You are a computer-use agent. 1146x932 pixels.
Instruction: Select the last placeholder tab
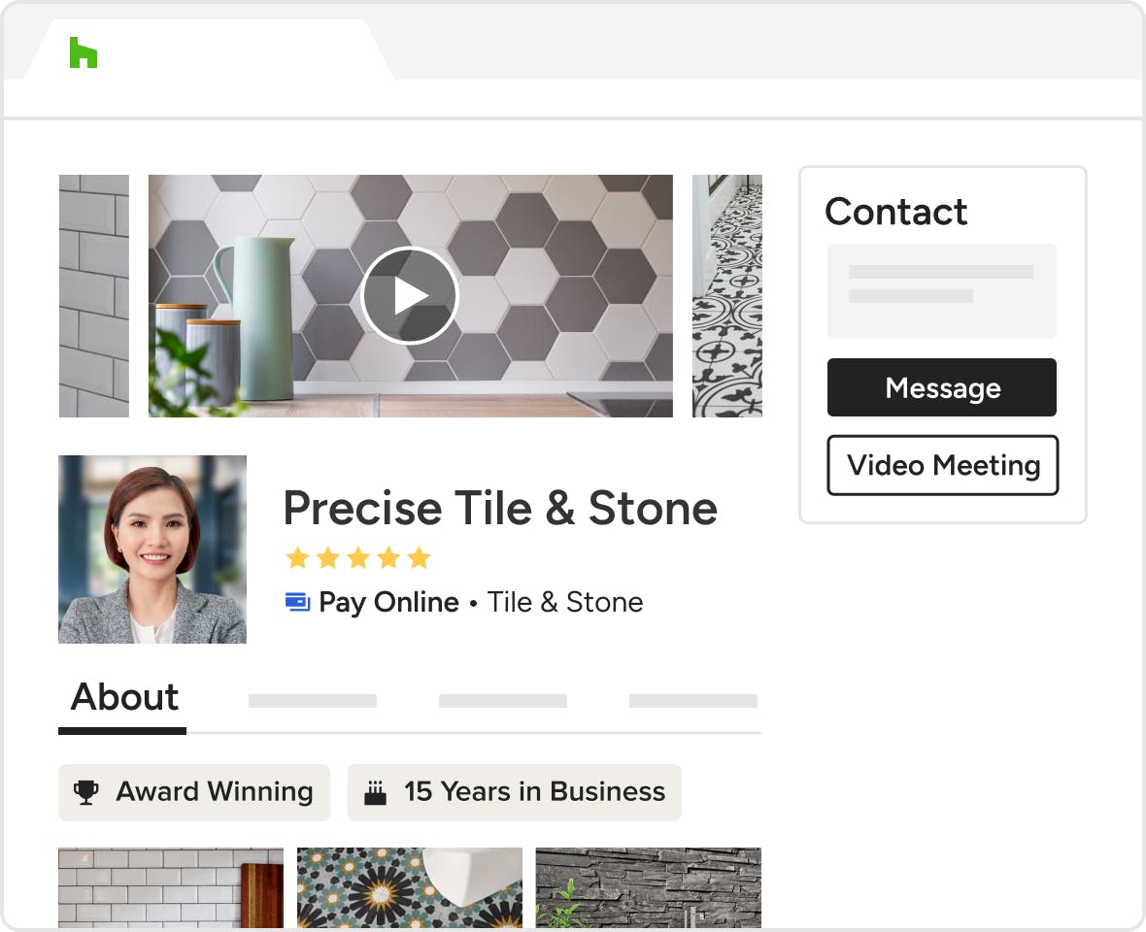point(693,701)
